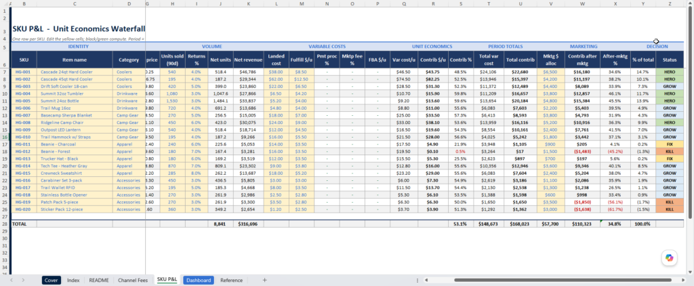Select total contrib cell $20,184
The width and height of the screenshot is (694, 286).
(x=520, y=100)
